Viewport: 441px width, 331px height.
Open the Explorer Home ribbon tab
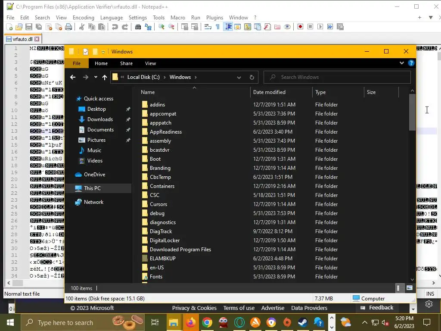[x=101, y=63]
